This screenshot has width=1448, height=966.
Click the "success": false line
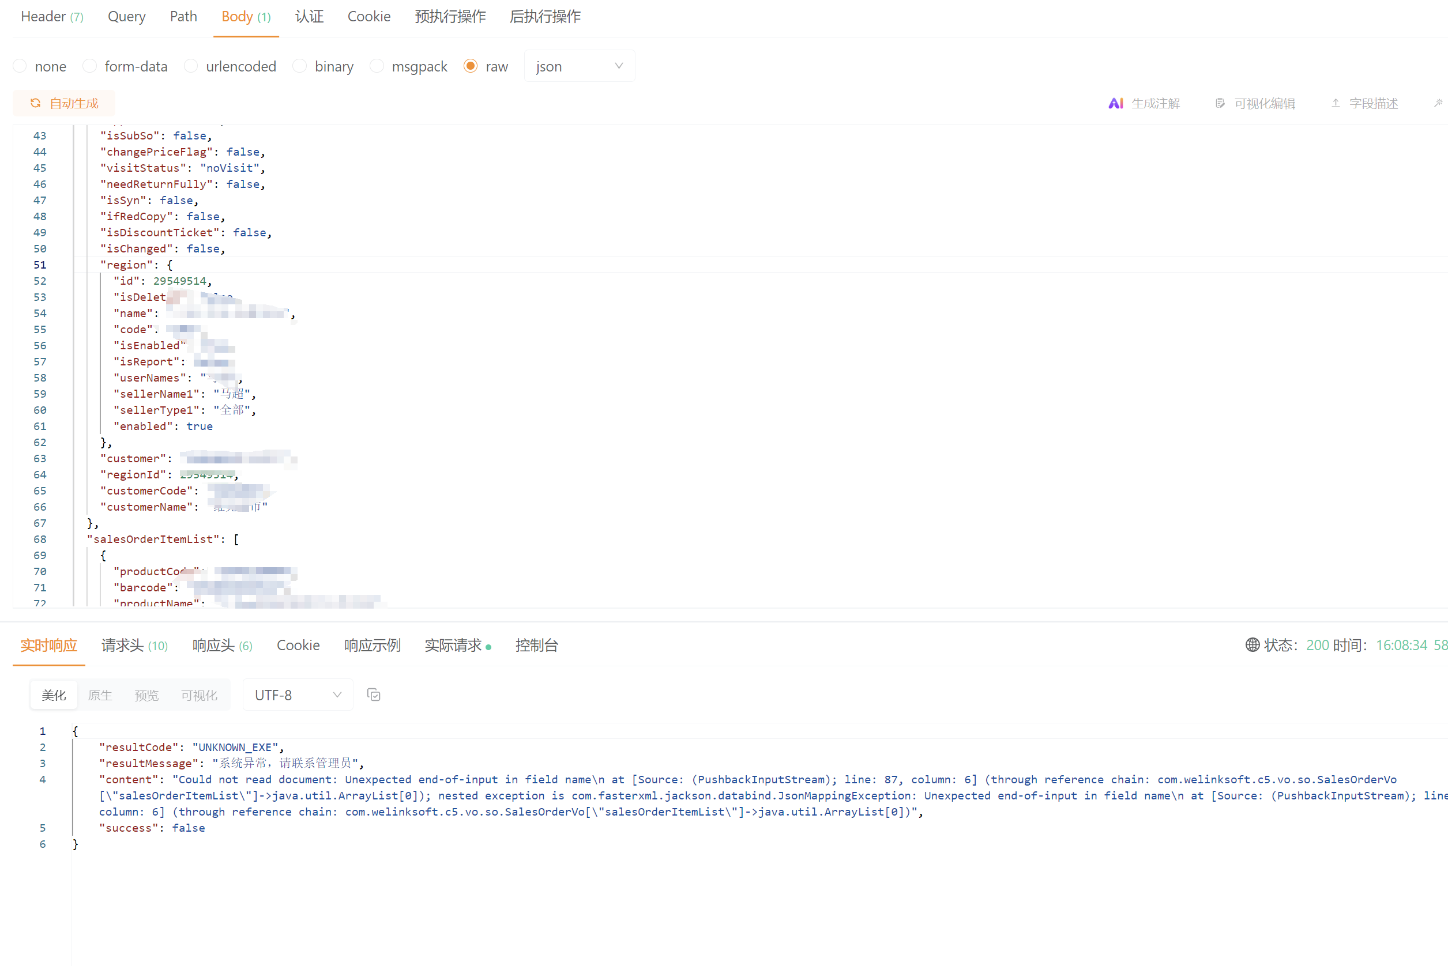click(152, 828)
